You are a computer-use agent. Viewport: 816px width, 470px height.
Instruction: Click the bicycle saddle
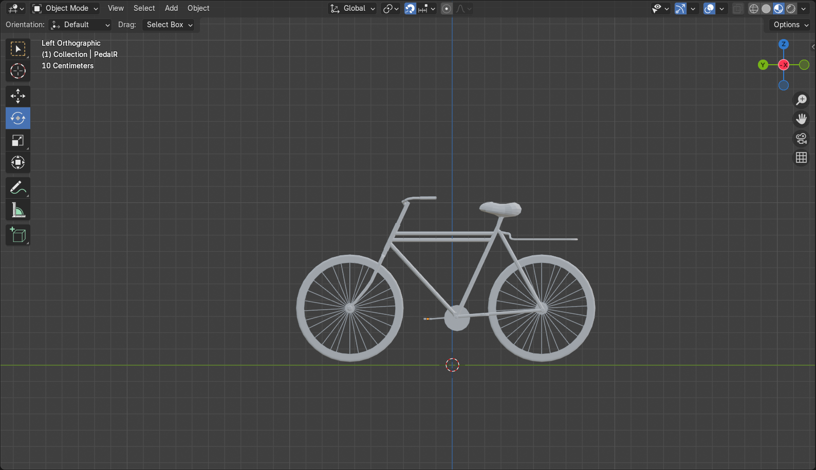point(500,209)
